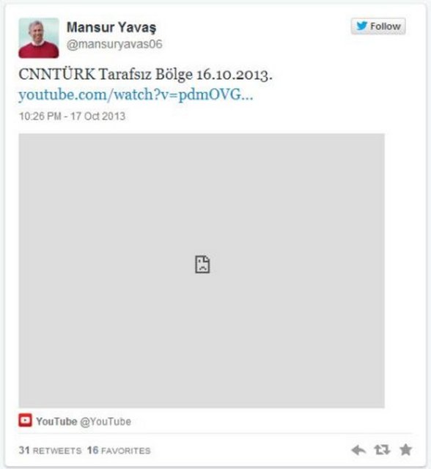This screenshot has width=431, height=469.
Task: Click the gray embedded video placeholder
Action: pos(202,270)
